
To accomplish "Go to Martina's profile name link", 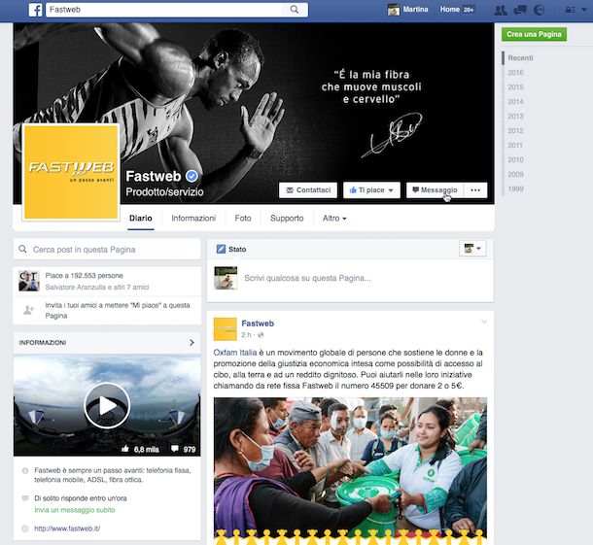I will [x=415, y=9].
